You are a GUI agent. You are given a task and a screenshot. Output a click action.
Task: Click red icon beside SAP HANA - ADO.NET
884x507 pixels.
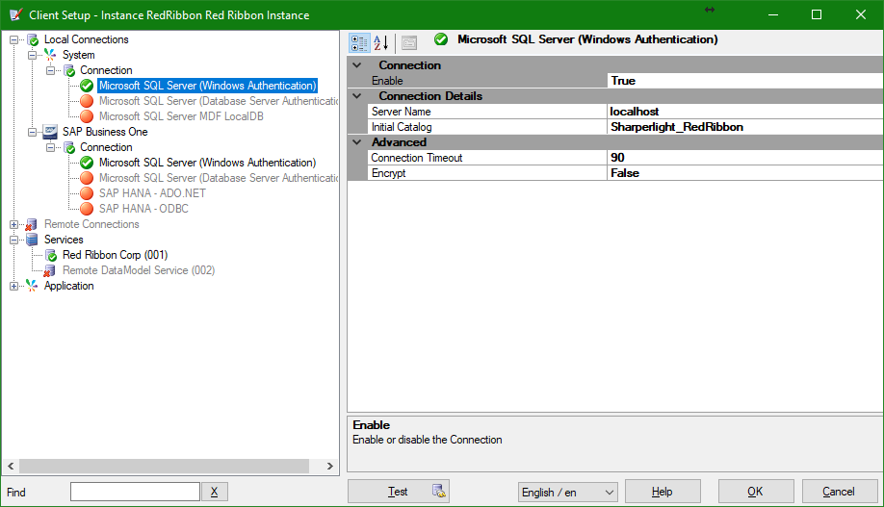[87, 193]
